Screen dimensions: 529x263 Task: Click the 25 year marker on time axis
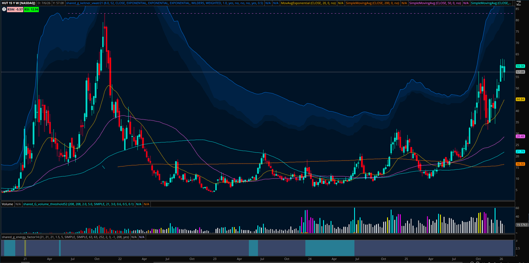click(405, 259)
